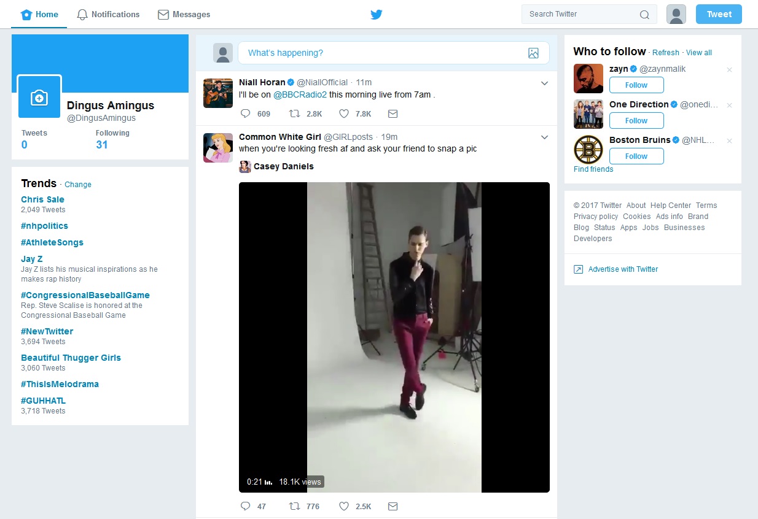758x519 pixels.
Task: Open Advertise with Twitter link
Action: (623, 269)
